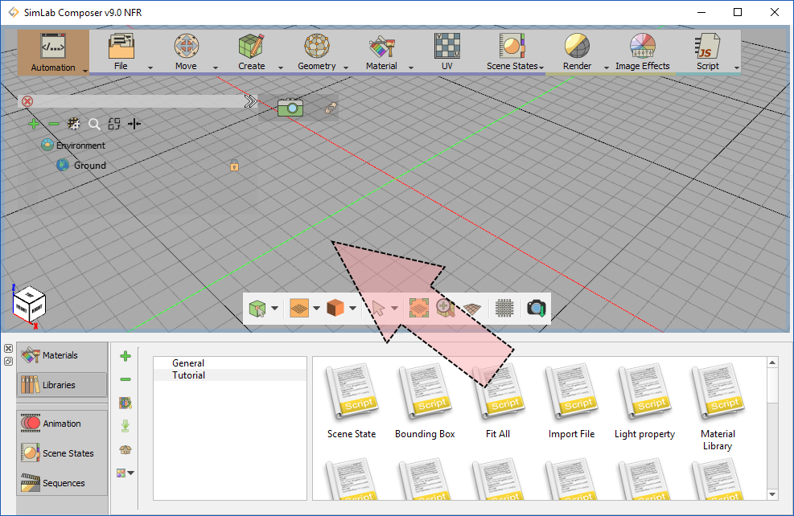Click the camera snapshot icon in viewport

coord(290,108)
